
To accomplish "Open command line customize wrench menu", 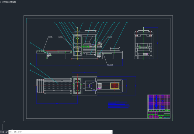I will (6, 132).
